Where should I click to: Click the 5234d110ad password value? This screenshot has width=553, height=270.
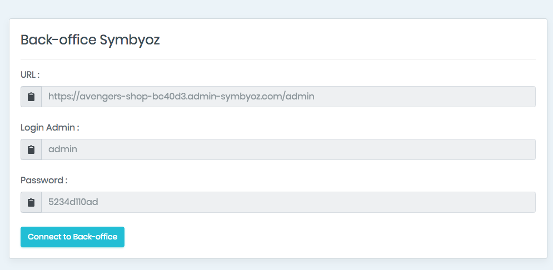pos(73,202)
